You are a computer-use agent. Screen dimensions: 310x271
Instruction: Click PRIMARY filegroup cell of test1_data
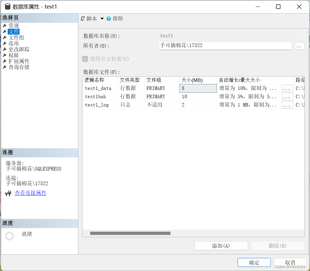pos(162,88)
